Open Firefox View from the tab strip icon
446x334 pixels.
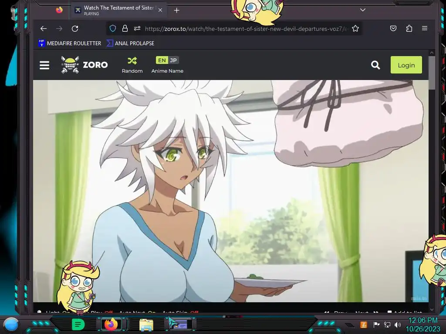[59, 10]
